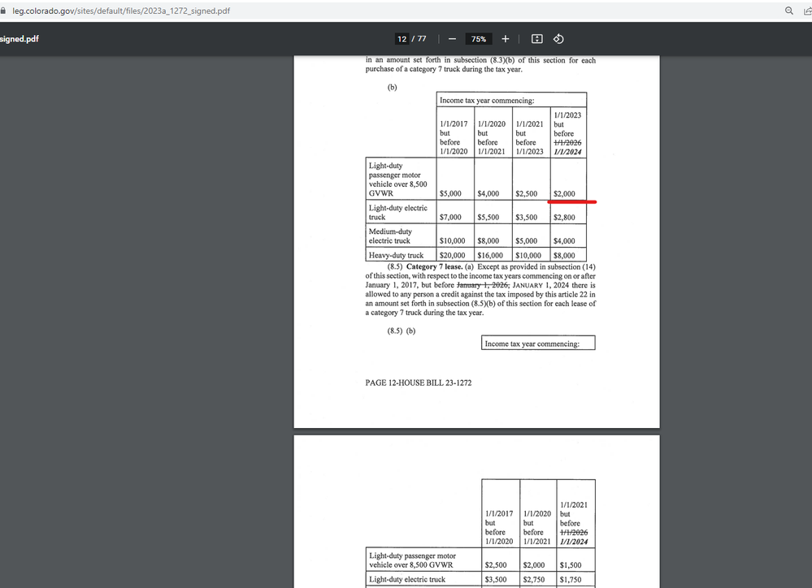
Task: Click the total page count '77'
Action: 422,39
